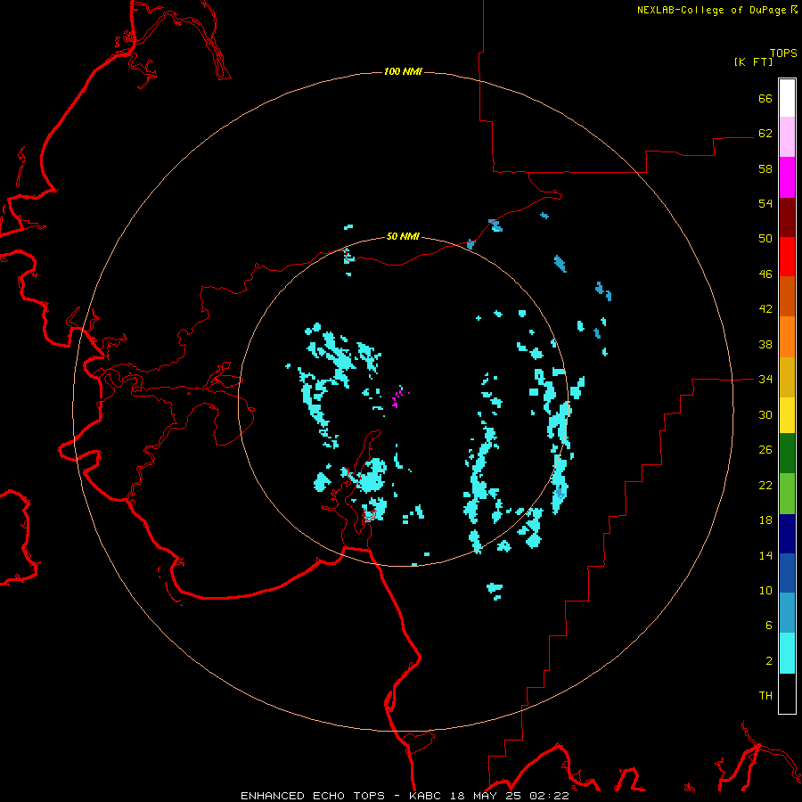Click the TH threshold label
Screen dimensions: 802x802
[765, 696]
